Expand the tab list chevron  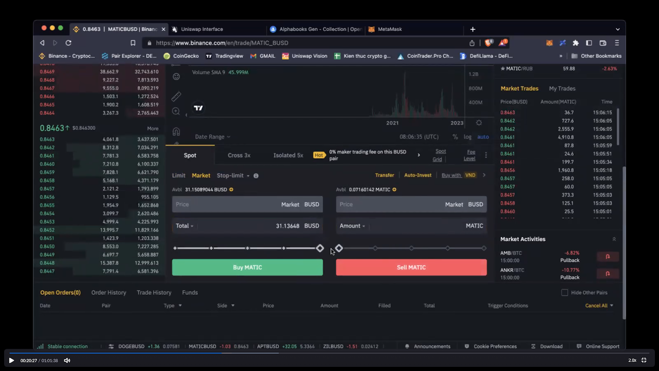(x=617, y=29)
